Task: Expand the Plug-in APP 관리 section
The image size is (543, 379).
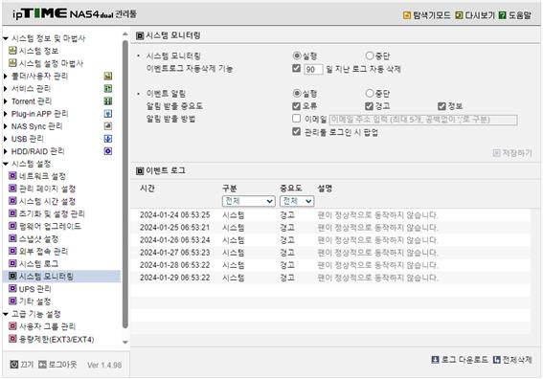Action: pyautogui.click(x=6, y=114)
